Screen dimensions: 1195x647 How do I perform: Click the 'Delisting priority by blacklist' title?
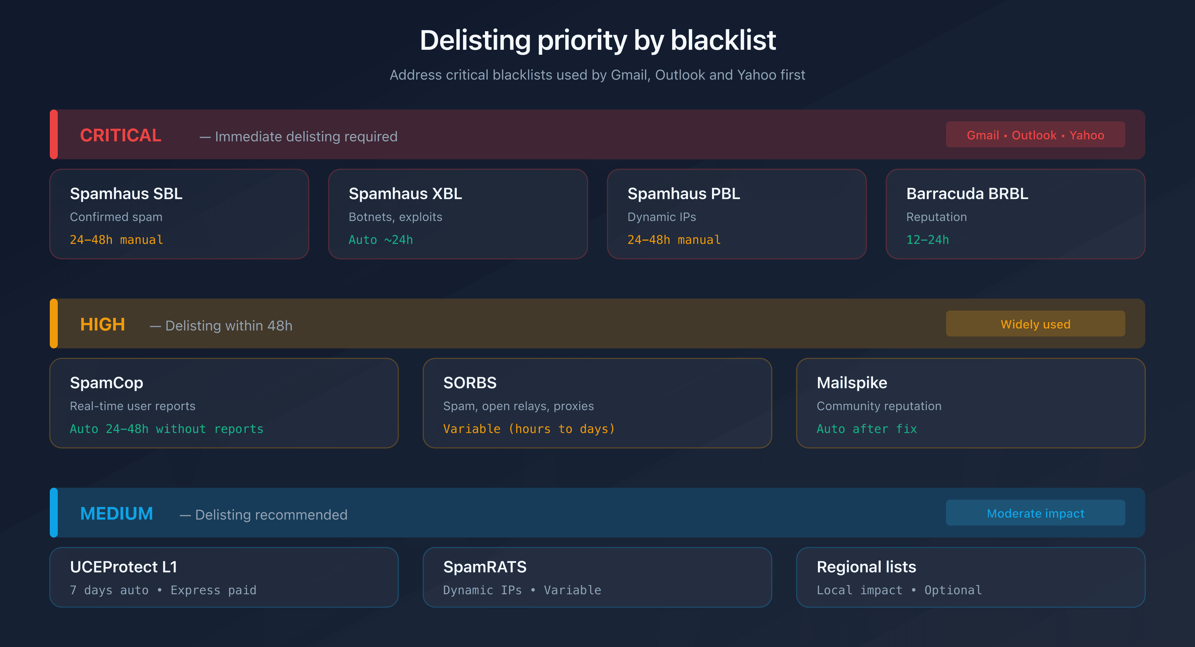tap(597, 40)
